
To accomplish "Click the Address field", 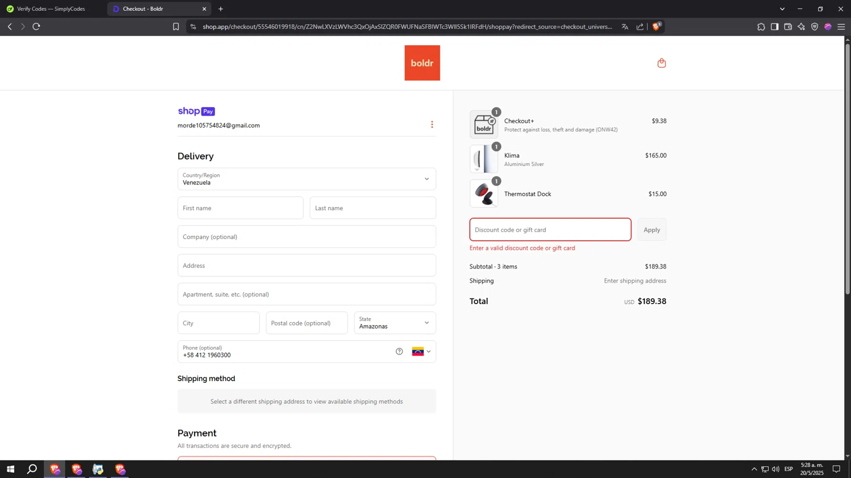I will point(307,266).
